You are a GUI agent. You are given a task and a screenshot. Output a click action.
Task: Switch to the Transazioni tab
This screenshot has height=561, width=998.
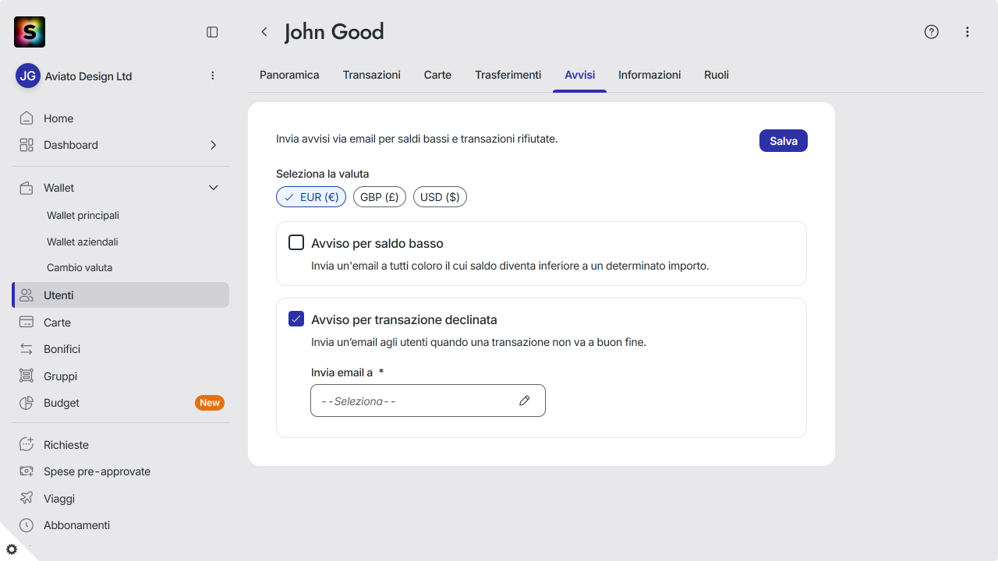(372, 75)
